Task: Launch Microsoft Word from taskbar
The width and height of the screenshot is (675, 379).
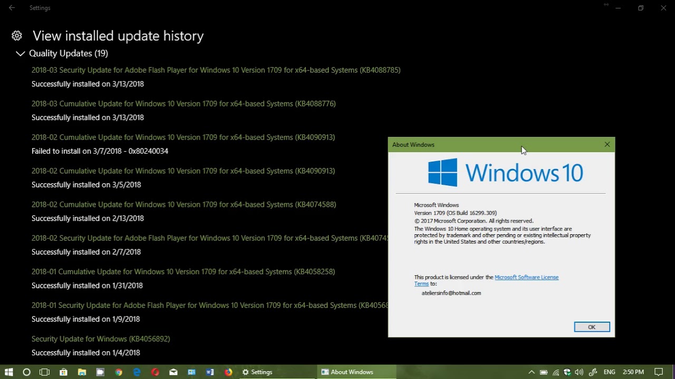Action: pos(210,372)
